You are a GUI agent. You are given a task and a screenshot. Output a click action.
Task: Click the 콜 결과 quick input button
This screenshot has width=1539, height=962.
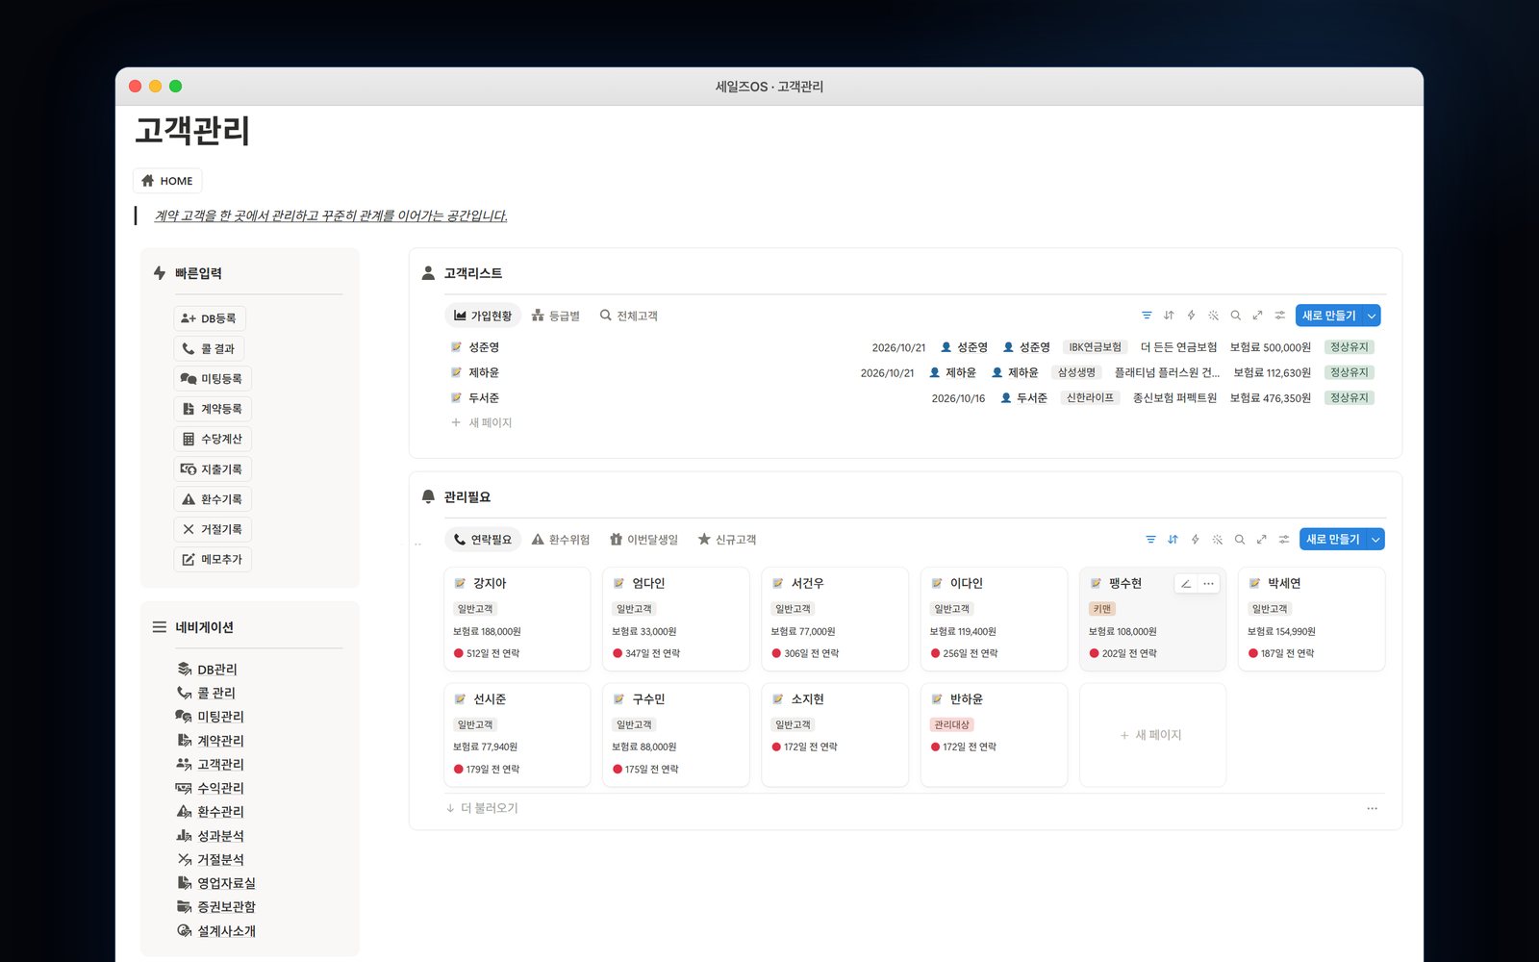pyautogui.click(x=209, y=348)
